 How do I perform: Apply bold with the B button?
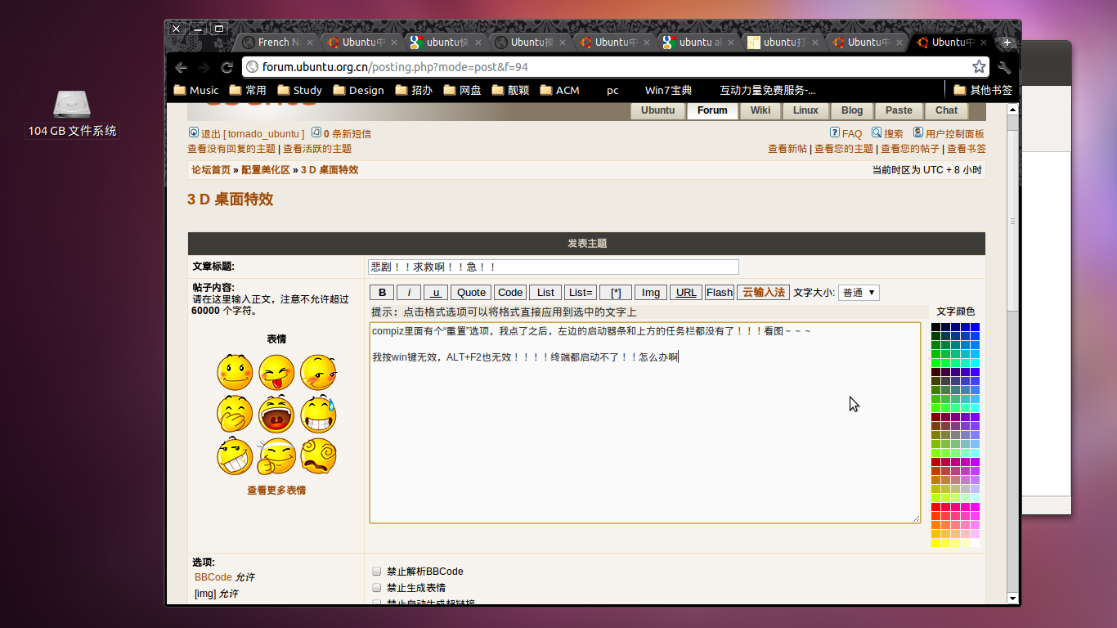tap(382, 293)
